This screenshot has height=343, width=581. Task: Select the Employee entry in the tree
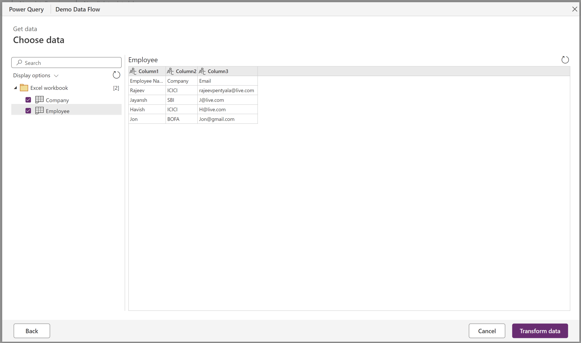[x=58, y=111]
